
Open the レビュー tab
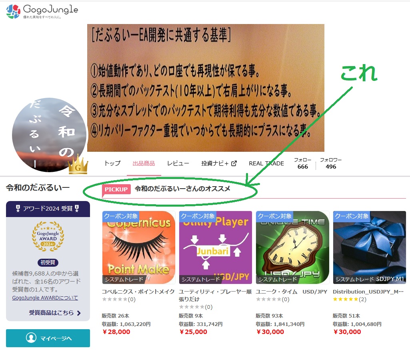click(x=178, y=163)
